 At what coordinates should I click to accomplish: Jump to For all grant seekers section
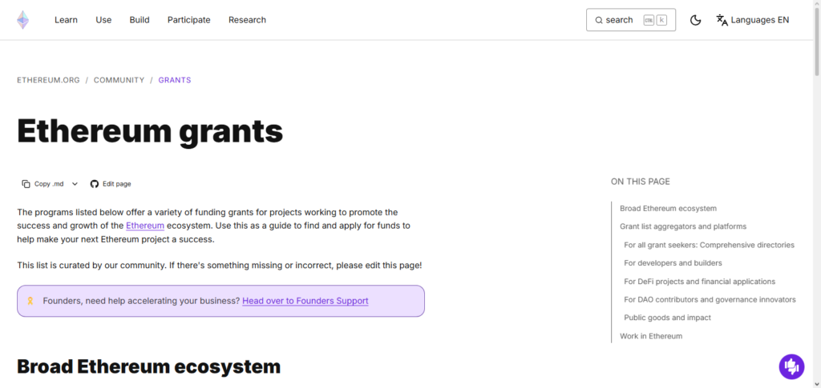point(710,245)
